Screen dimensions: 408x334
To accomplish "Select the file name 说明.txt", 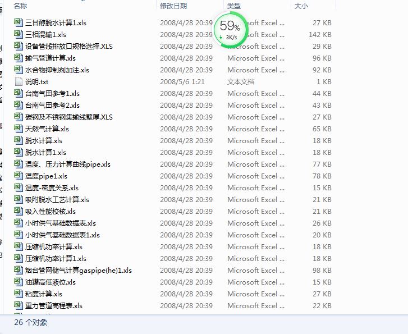I will [x=36, y=81].
